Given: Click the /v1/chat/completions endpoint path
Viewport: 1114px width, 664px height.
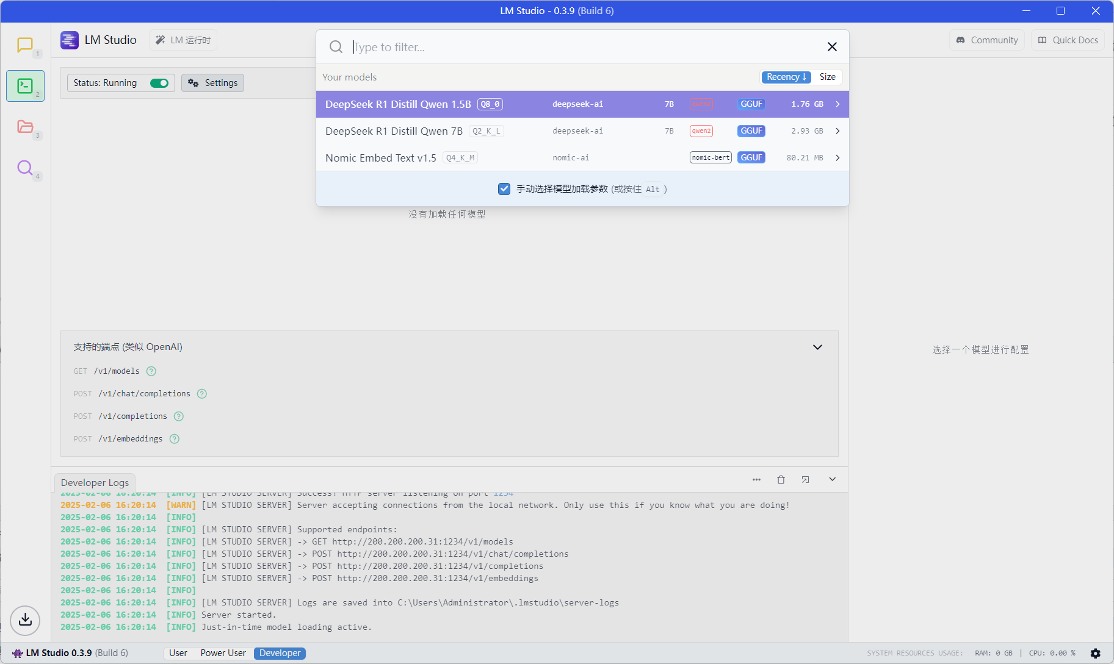Looking at the screenshot, I should 144,394.
